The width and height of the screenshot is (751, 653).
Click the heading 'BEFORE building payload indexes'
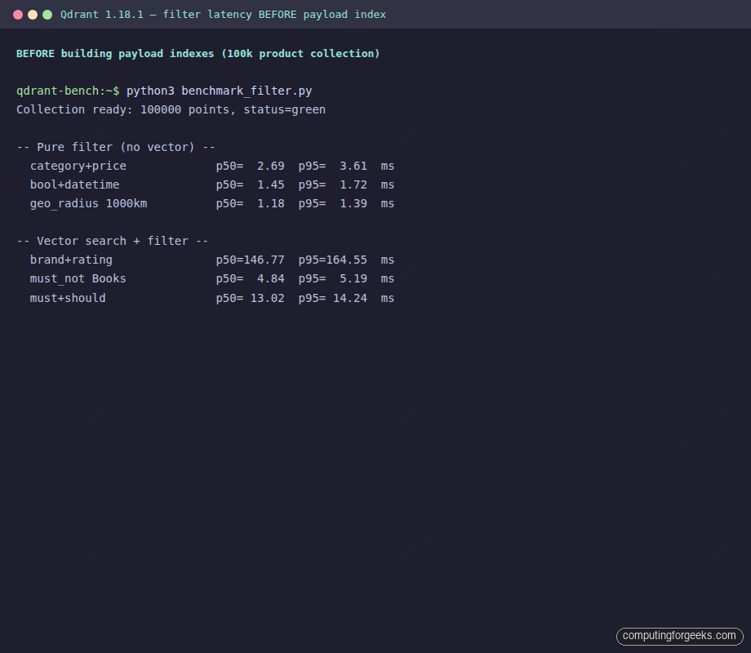point(115,54)
